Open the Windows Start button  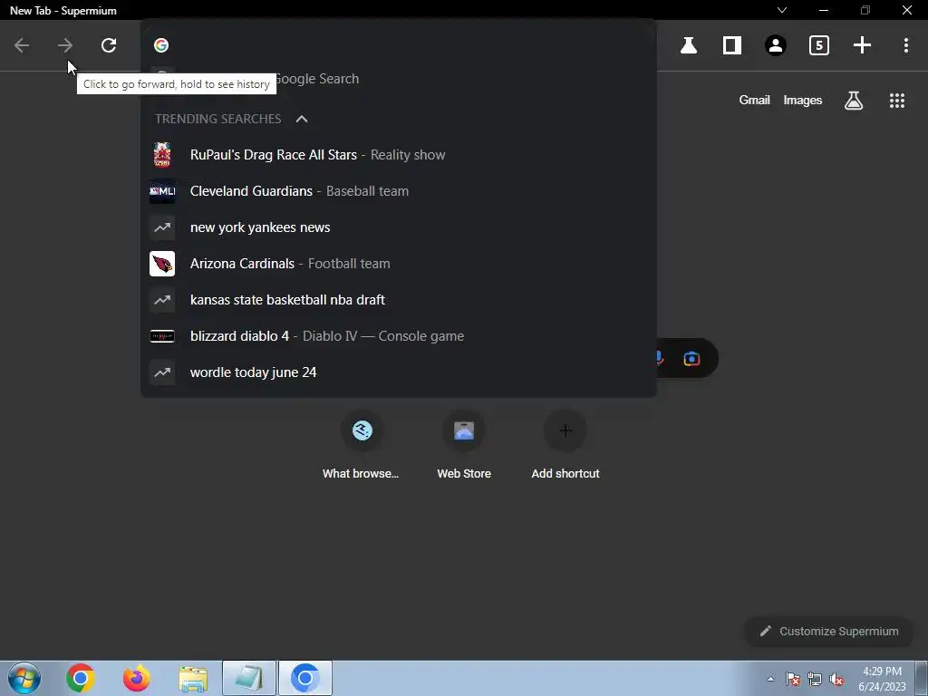click(x=24, y=678)
